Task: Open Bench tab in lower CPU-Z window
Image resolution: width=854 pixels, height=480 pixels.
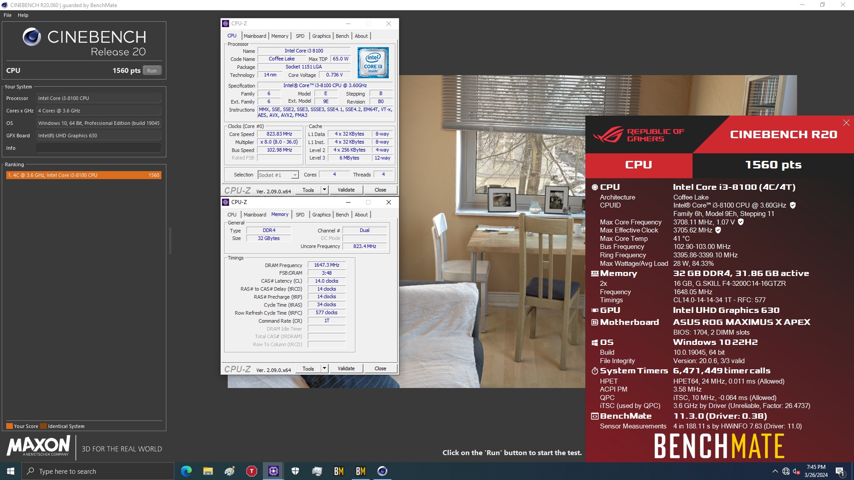Action: tap(342, 215)
